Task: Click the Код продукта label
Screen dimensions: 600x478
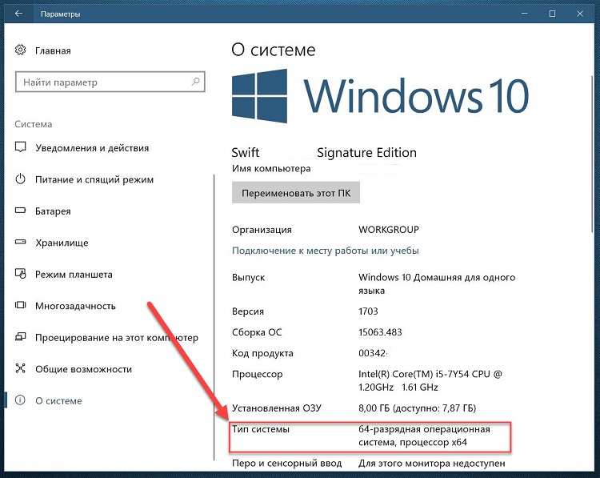Action: 262,353
